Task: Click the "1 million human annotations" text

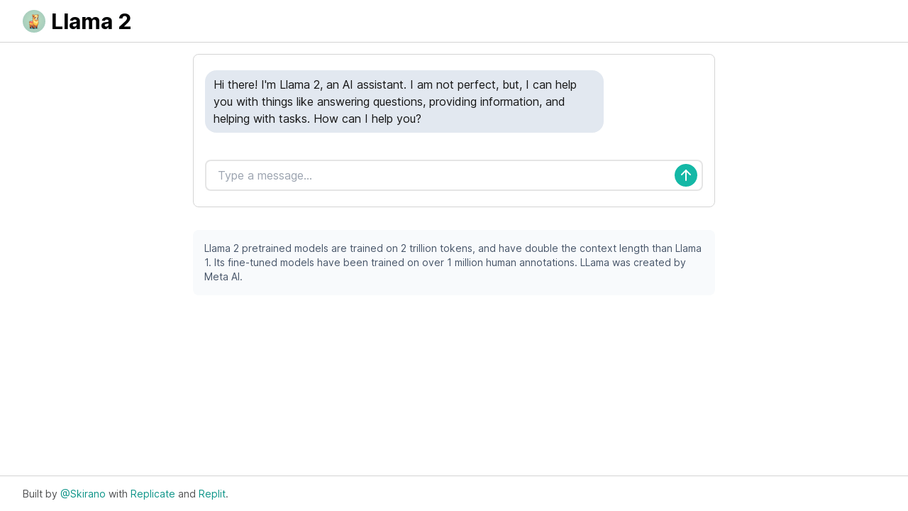Action: tap(511, 263)
